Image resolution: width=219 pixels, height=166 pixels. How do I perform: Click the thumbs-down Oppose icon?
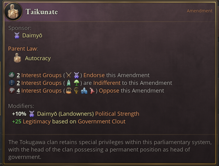click(12, 91)
